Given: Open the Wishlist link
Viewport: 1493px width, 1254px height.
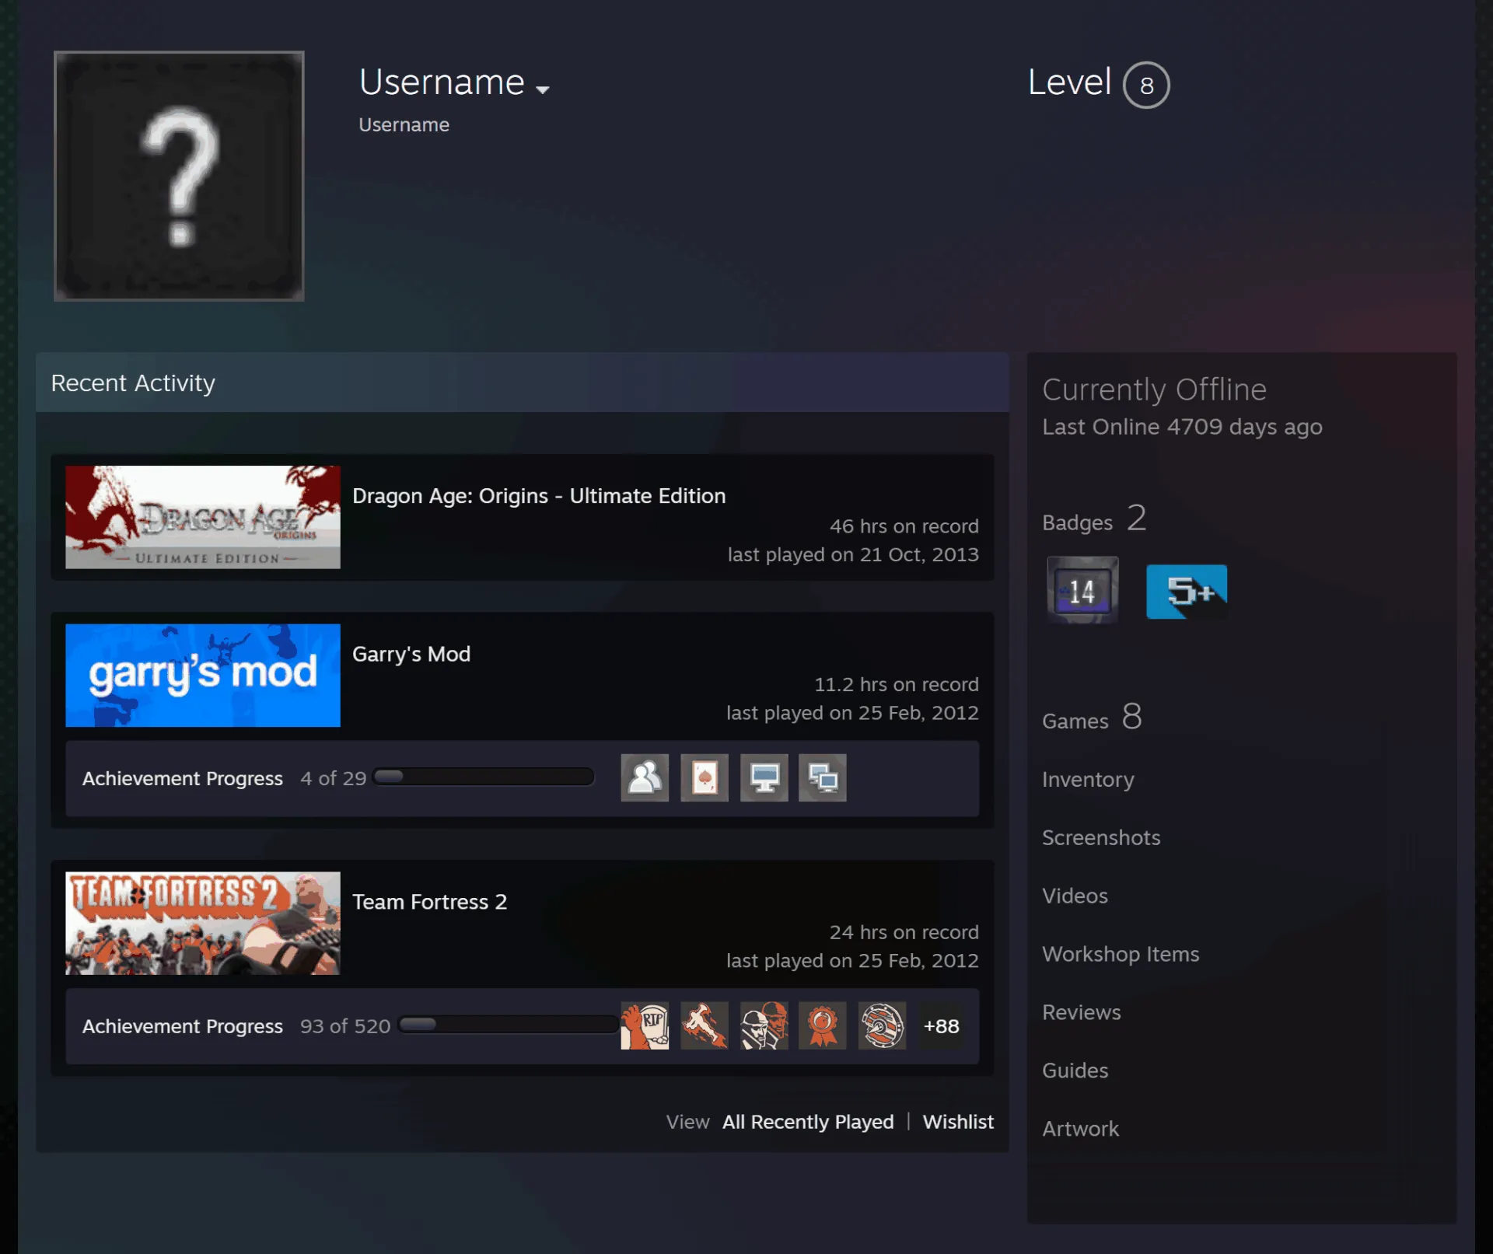Looking at the screenshot, I should (x=958, y=1122).
